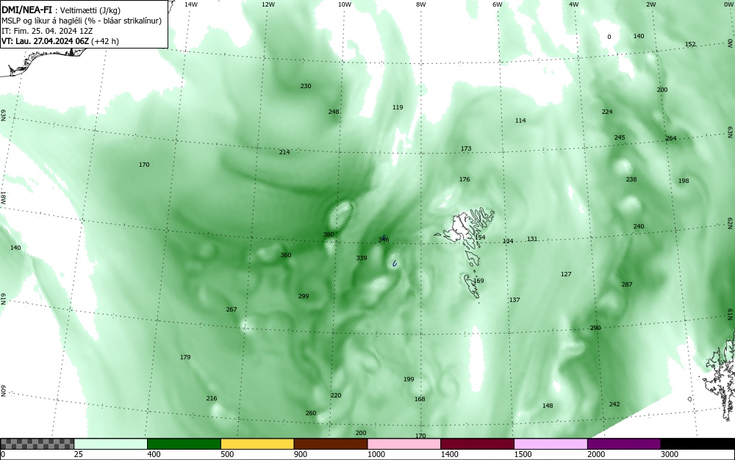Click value 154 over the Faroe Islands
735x460 pixels.
(480, 237)
